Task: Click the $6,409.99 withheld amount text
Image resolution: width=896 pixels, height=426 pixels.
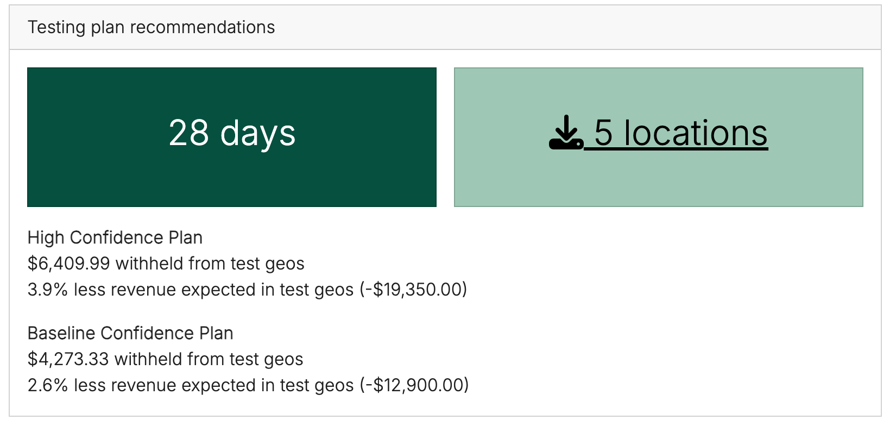Action: (166, 264)
